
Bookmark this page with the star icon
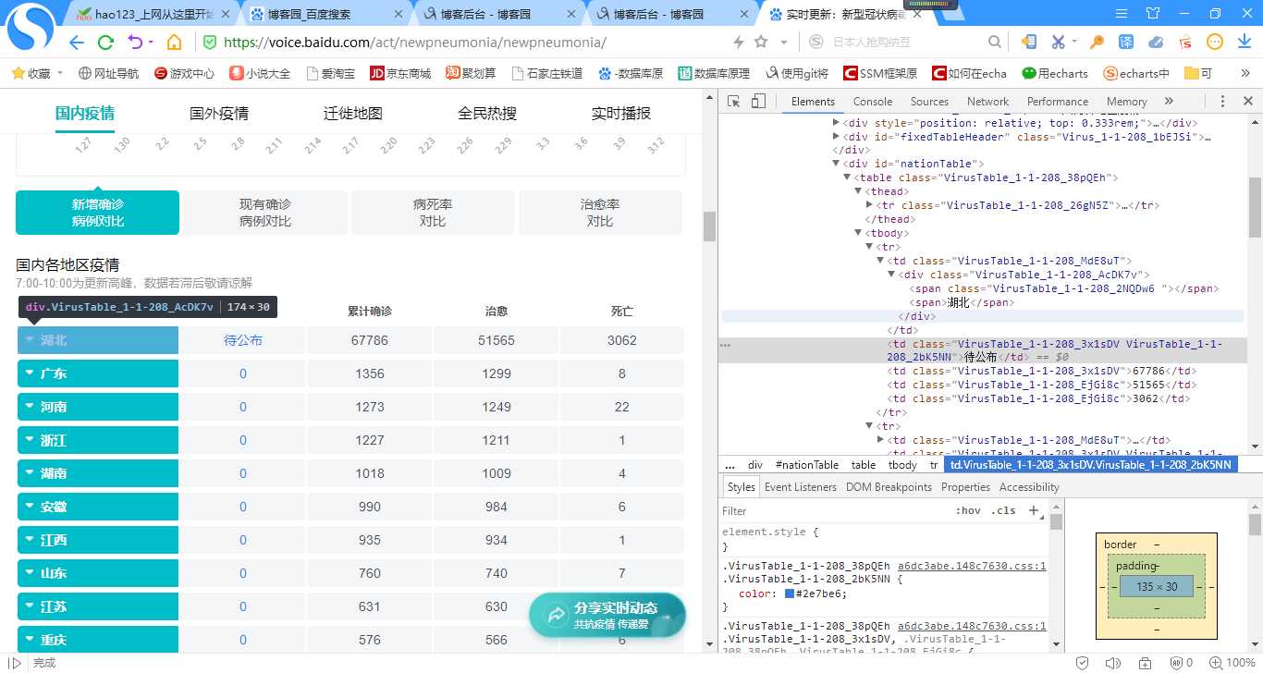(x=761, y=43)
